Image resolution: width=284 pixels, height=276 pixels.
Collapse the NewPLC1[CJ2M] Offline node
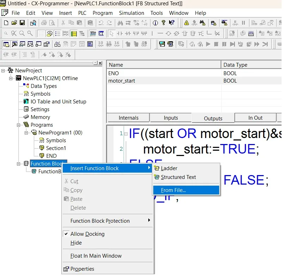click(11, 78)
